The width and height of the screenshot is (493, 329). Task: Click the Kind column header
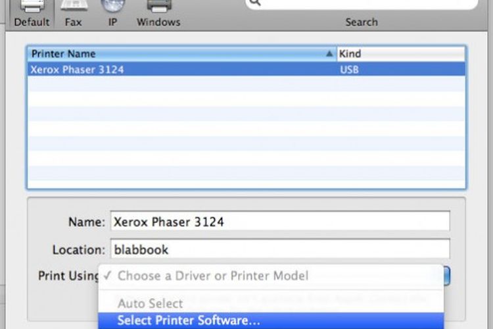click(401, 54)
